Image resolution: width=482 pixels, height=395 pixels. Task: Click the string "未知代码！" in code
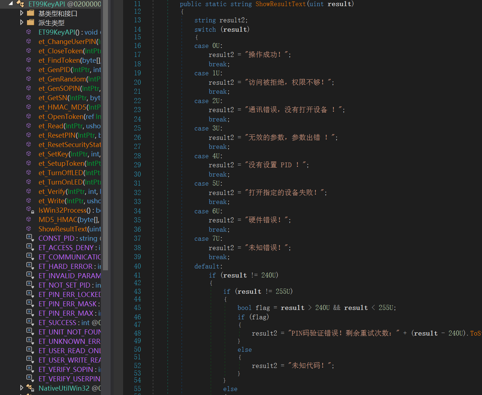[x=310, y=365]
